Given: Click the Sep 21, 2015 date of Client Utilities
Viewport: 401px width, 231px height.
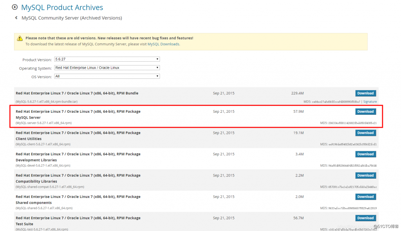Looking at the screenshot, I should point(224,133).
